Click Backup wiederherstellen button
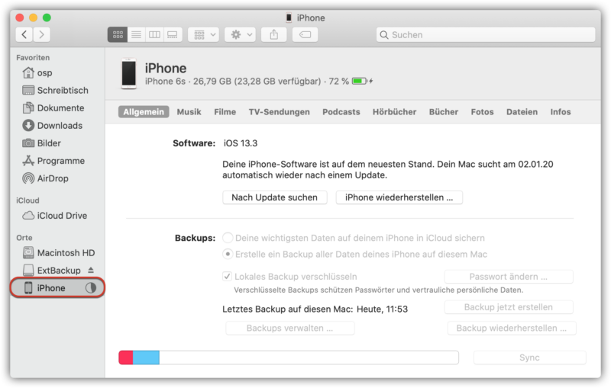This screenshot has width=611, height=388. tap(512, 328)
